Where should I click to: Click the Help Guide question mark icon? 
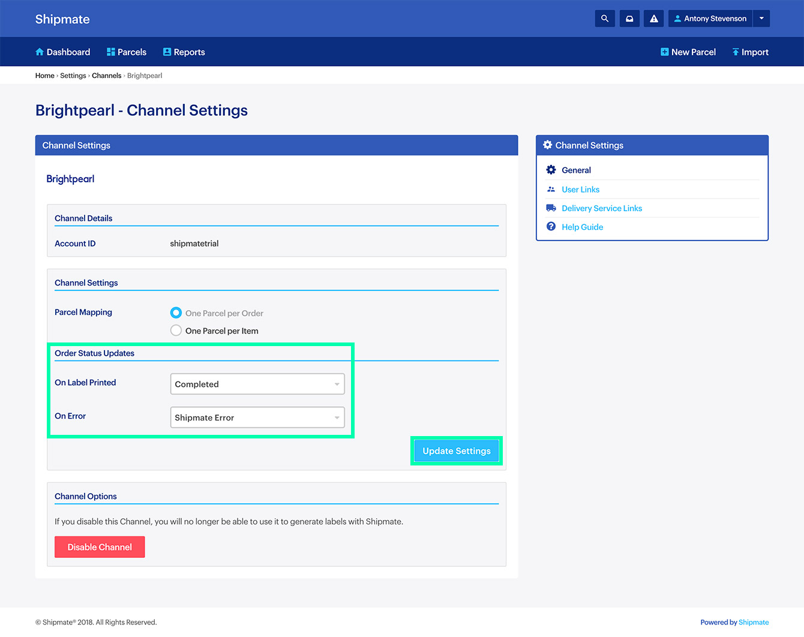point(551,227)
